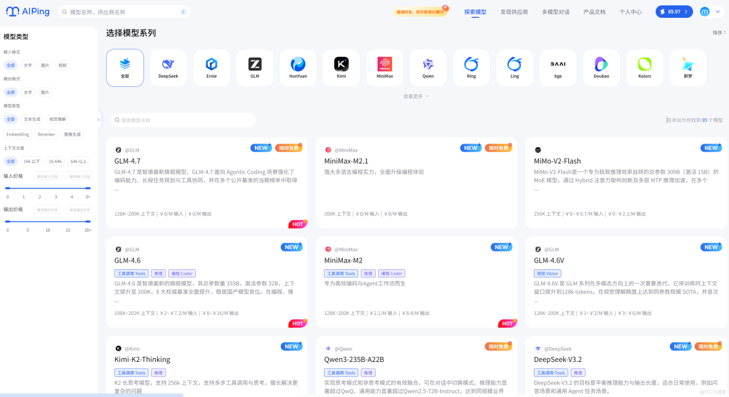This screenshot has height=397, width=729.
Task: Select the Doubao model series icon
Action: pos(601,67)
